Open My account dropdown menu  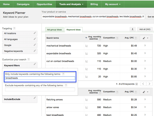click(x=113, y=4)
